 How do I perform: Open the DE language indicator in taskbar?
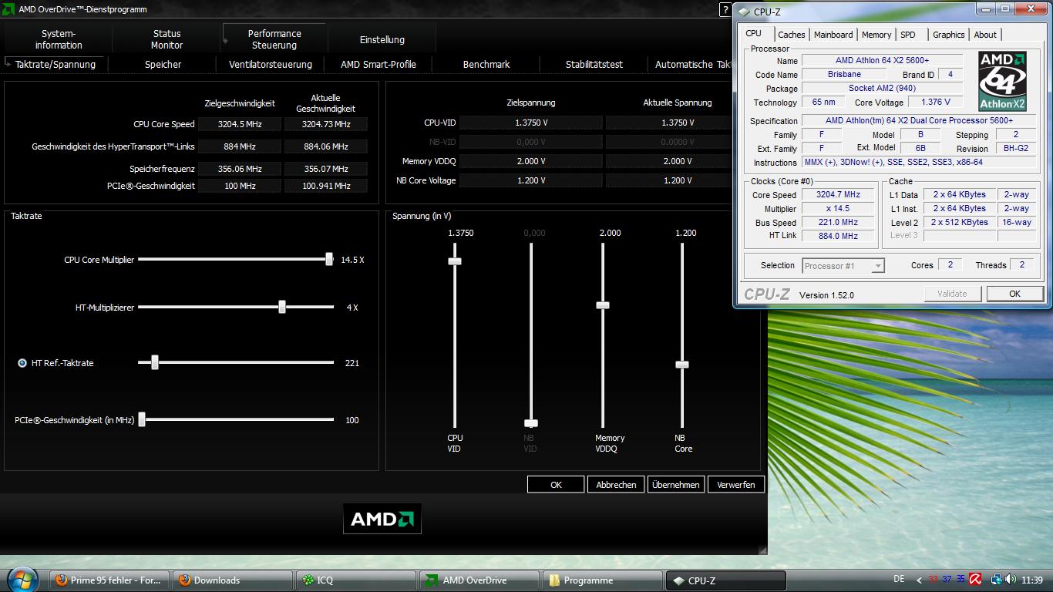[x=899, y=580]
